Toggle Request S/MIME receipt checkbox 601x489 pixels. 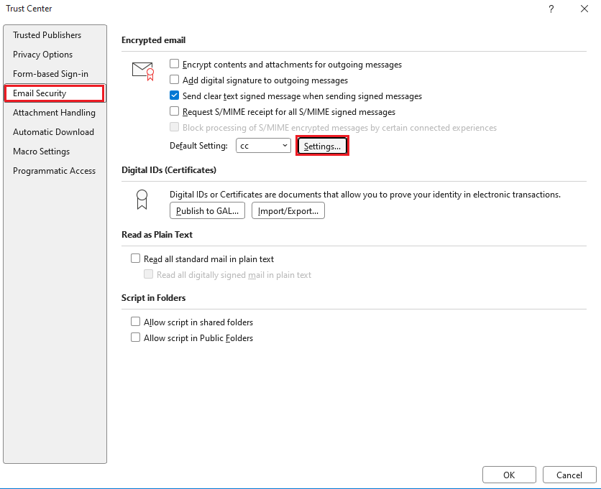(x=174, y=112)
